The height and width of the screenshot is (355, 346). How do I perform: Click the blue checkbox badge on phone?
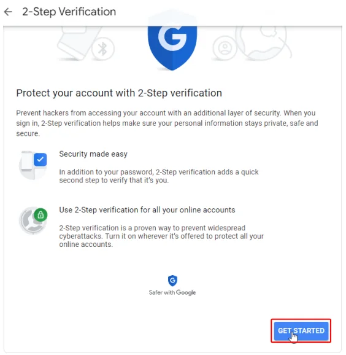(x=40, y=160)
